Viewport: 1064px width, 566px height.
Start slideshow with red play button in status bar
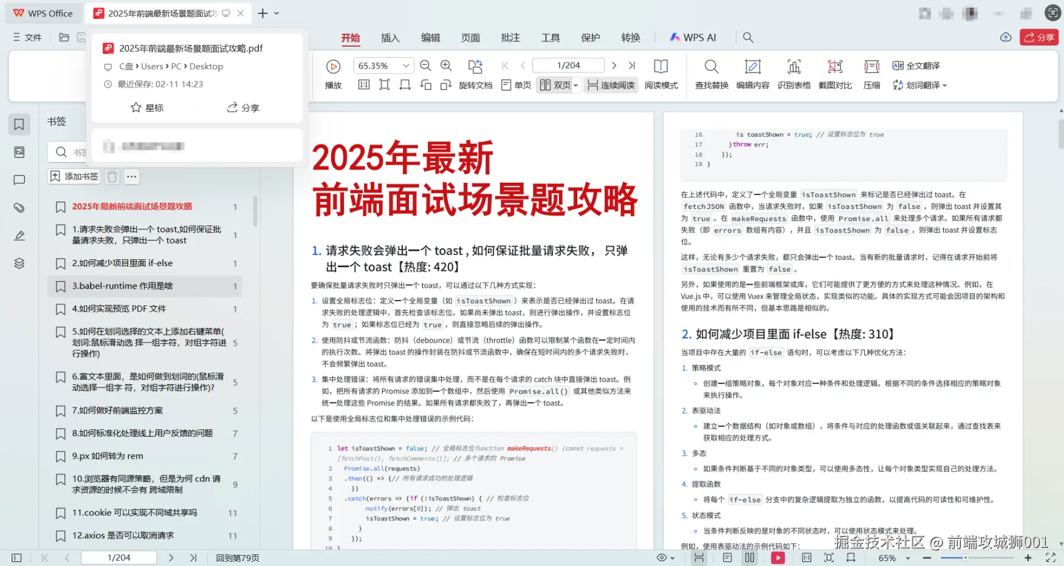(778, 557)
